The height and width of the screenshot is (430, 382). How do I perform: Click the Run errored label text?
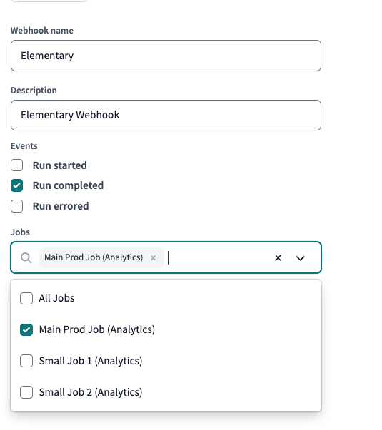tap(61, 206)
